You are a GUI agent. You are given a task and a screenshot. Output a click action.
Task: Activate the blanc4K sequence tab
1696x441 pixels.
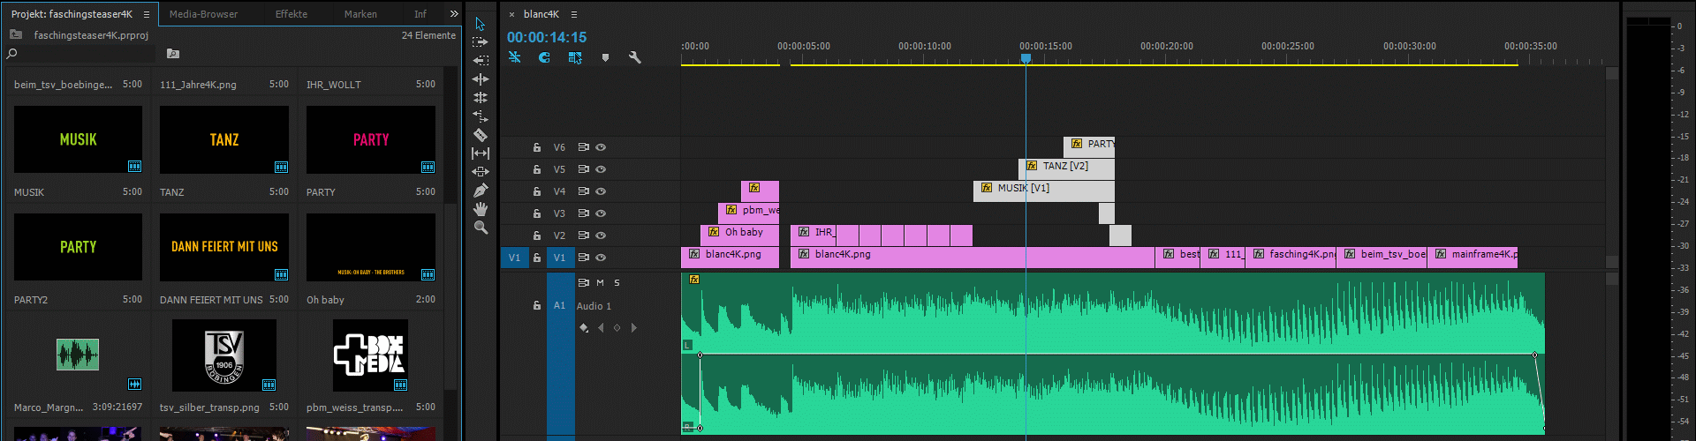click(541, 14)
